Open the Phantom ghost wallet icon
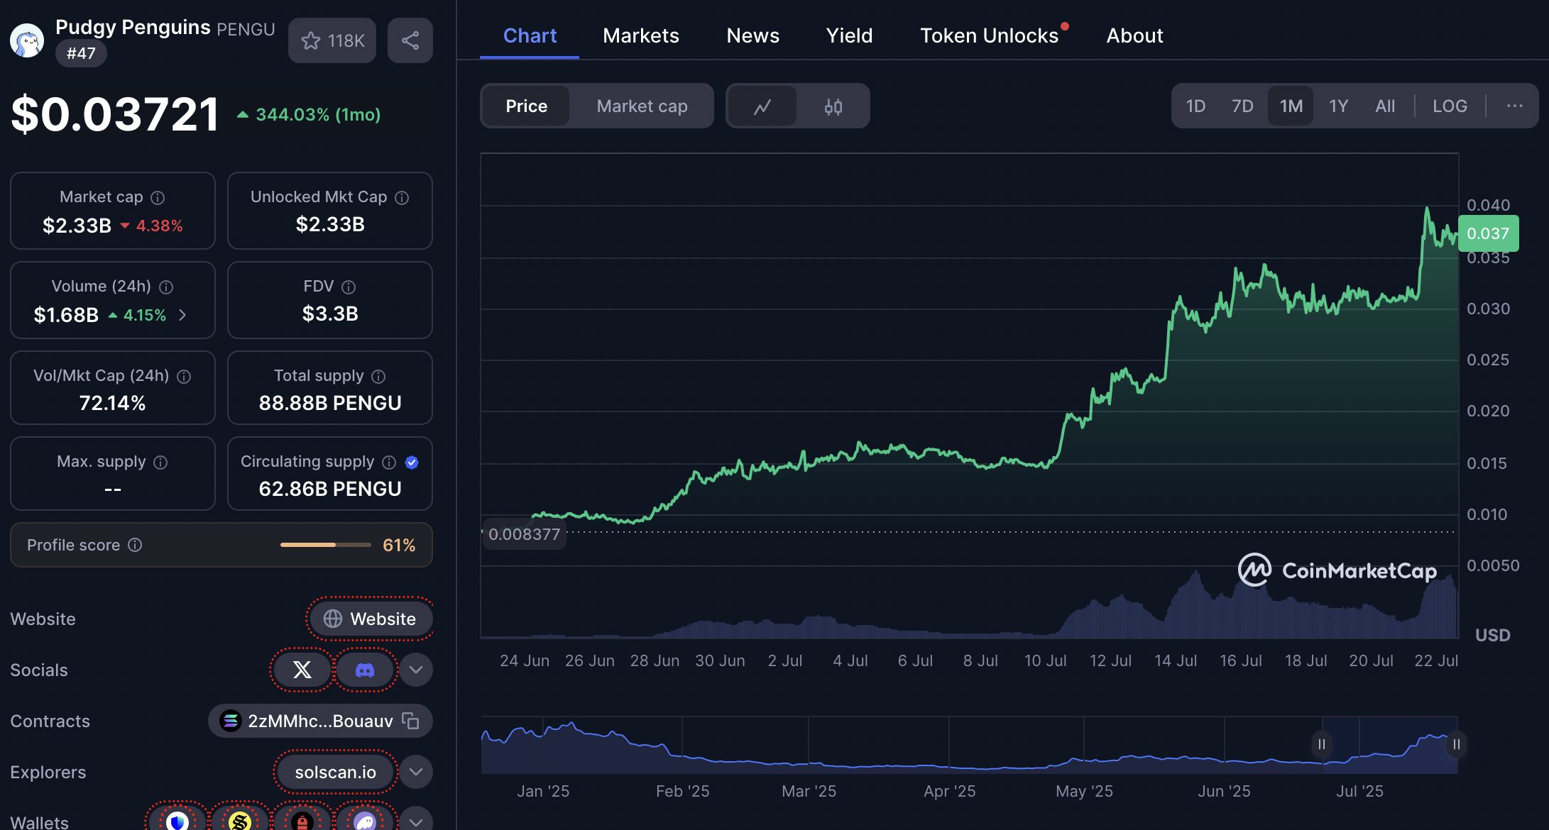 point(365,821)
